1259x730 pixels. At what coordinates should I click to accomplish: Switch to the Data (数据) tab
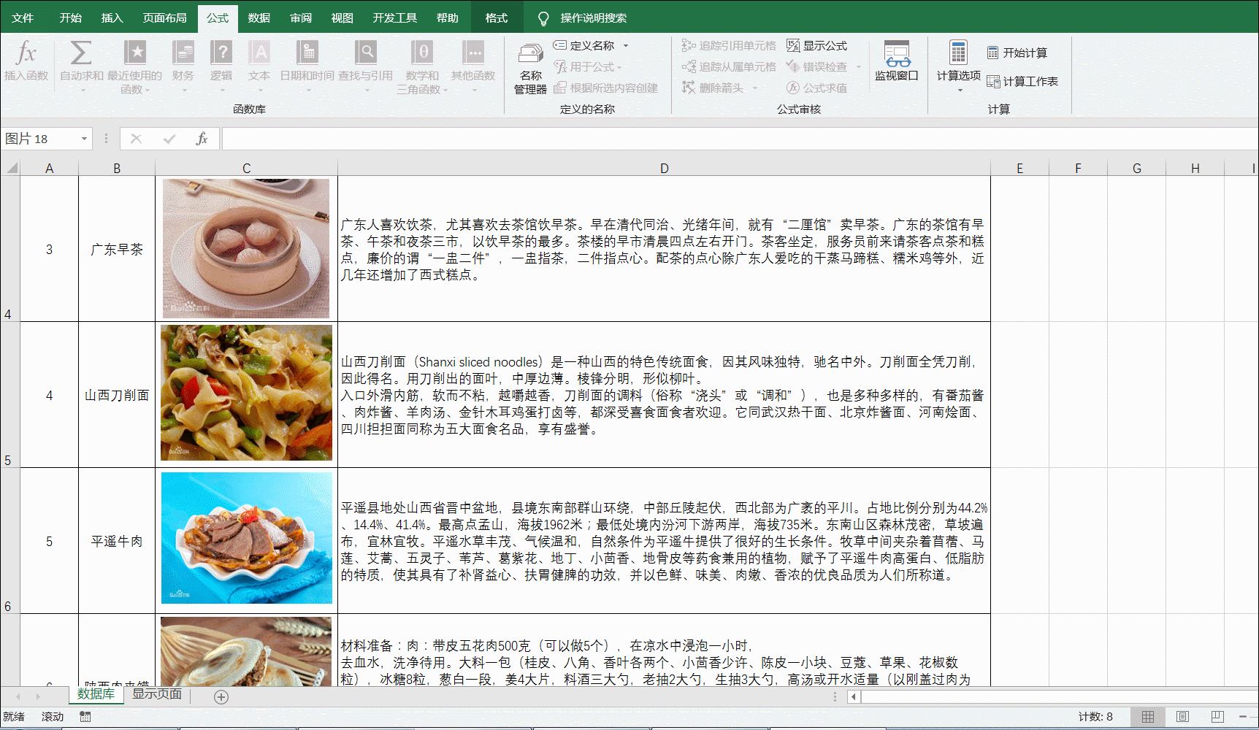(x=259, y=18)
